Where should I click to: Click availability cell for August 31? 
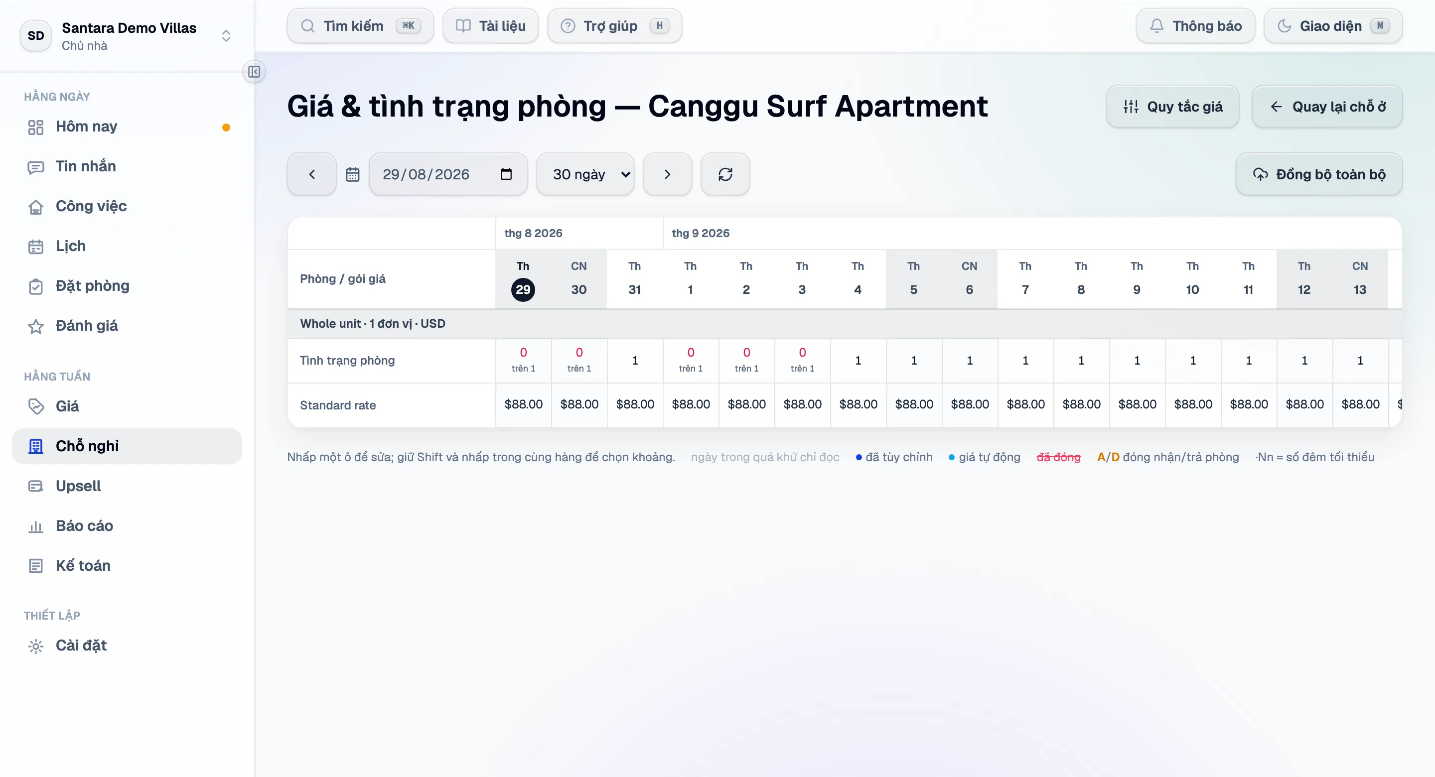click(x=635, y=361)
